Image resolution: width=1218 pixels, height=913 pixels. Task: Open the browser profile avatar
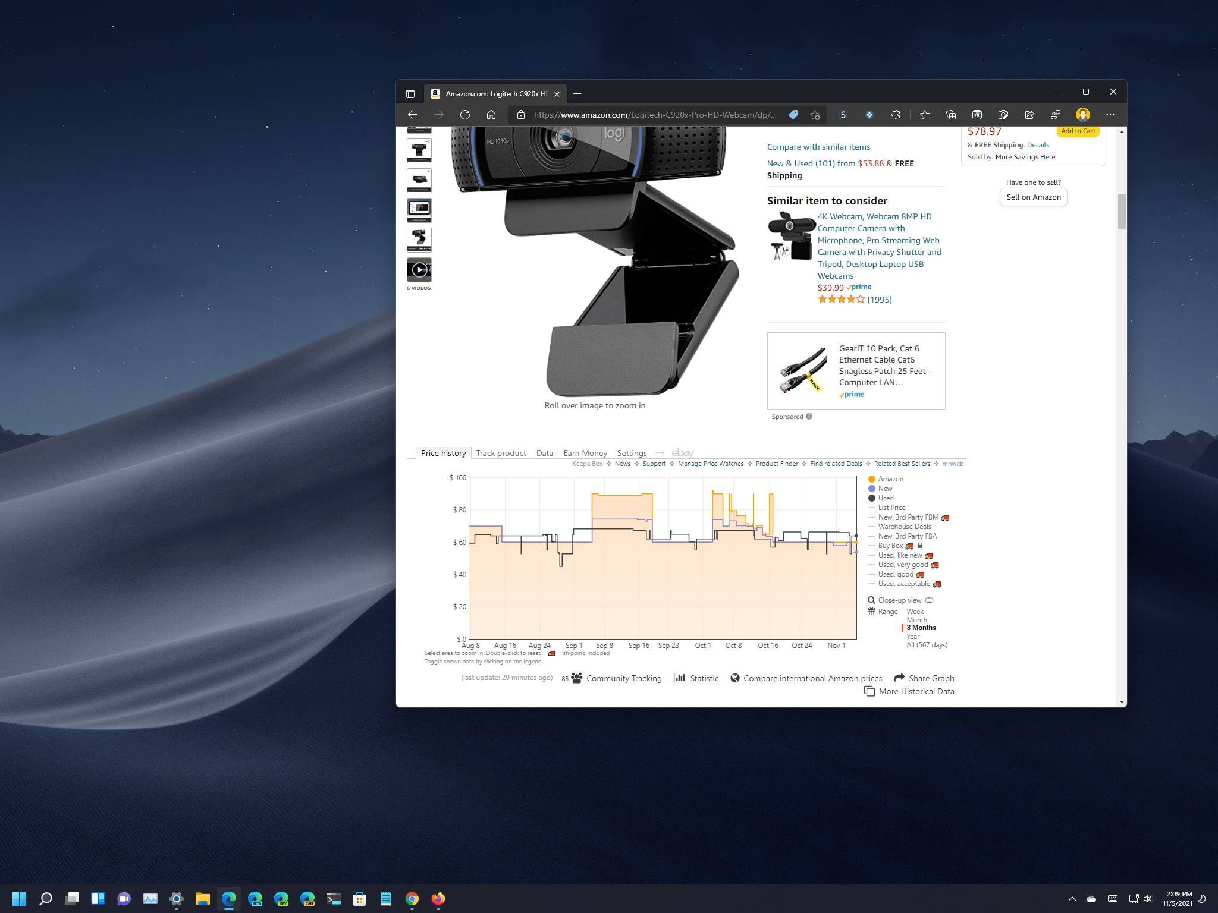tap(1082, 115)
